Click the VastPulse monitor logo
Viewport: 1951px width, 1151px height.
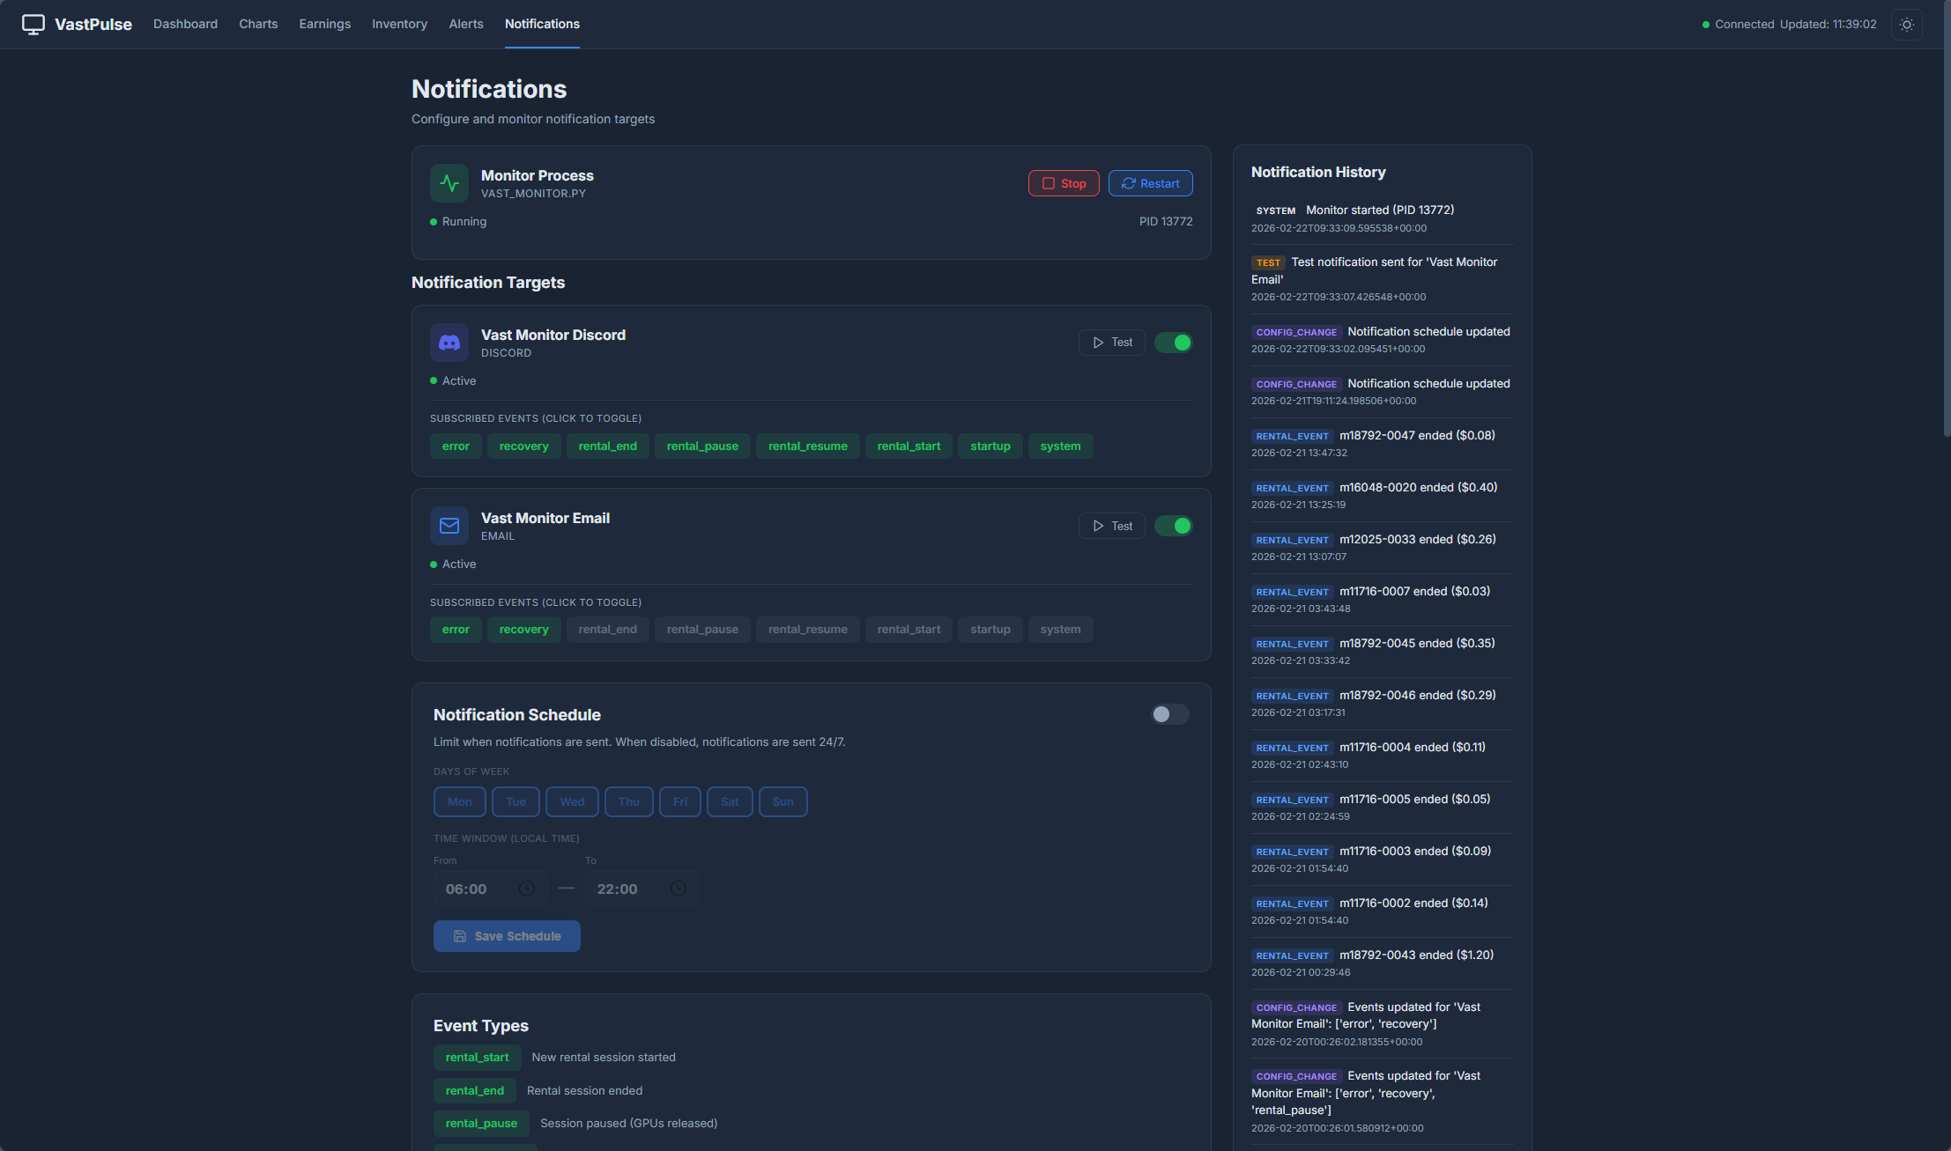(33, 24)
